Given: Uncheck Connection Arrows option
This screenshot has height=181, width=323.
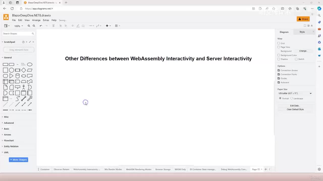Looking at the screenshot, I should 279,70.
